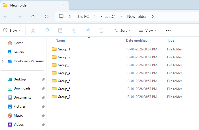The image size is (199, 130).
Task: Go forward with the right arrow
Action: click(x=19, y=16)
